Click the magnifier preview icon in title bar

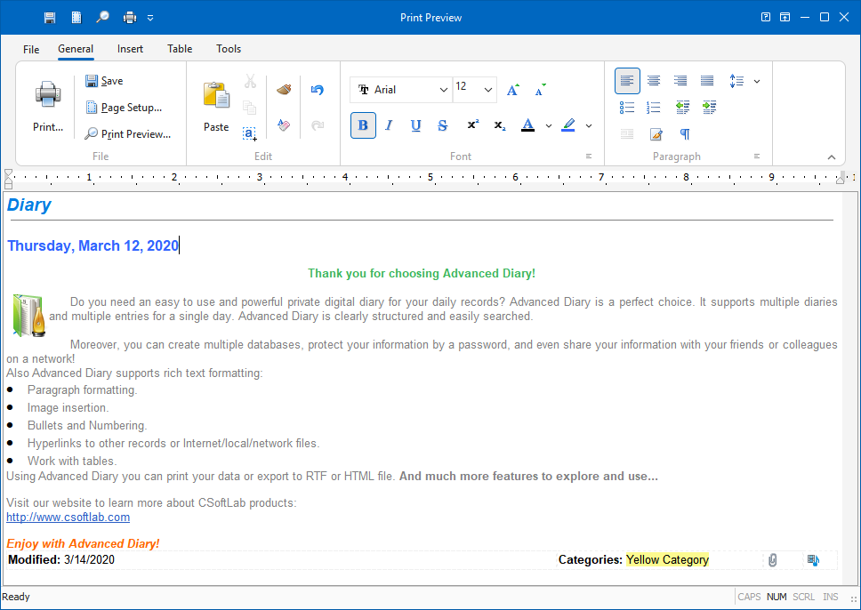(x=102, y=18)
